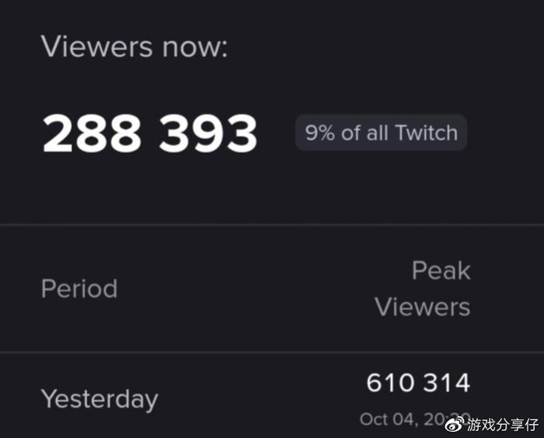Sort by the Period column header

click(x=79, y=289)
